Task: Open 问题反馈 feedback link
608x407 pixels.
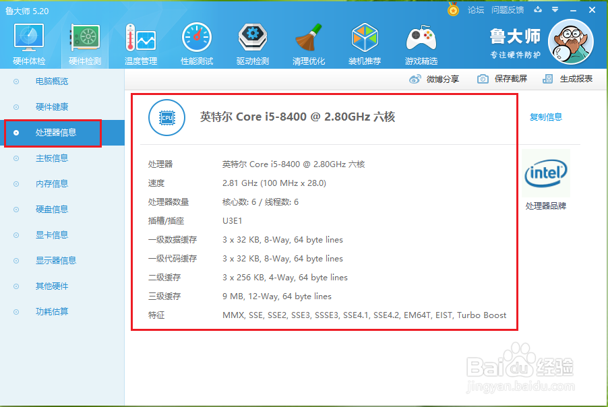Action: point(508,9)
